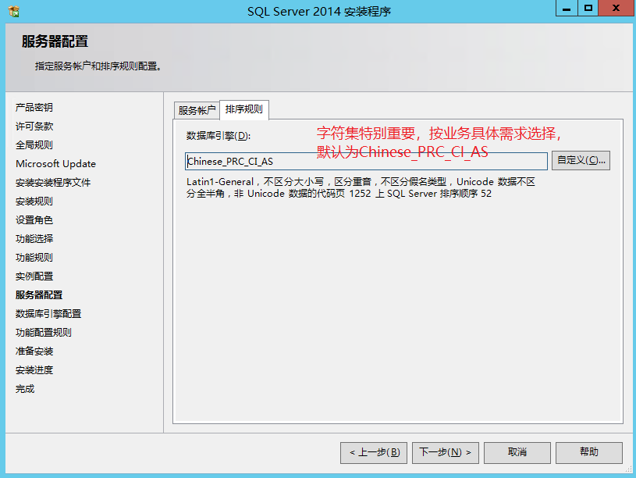Screen dimensions: 636x478
Task: Click the 数据库引擎配置 step
Action: point(48,314)
